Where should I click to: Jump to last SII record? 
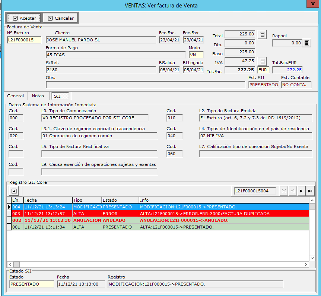tap(310, 191)
